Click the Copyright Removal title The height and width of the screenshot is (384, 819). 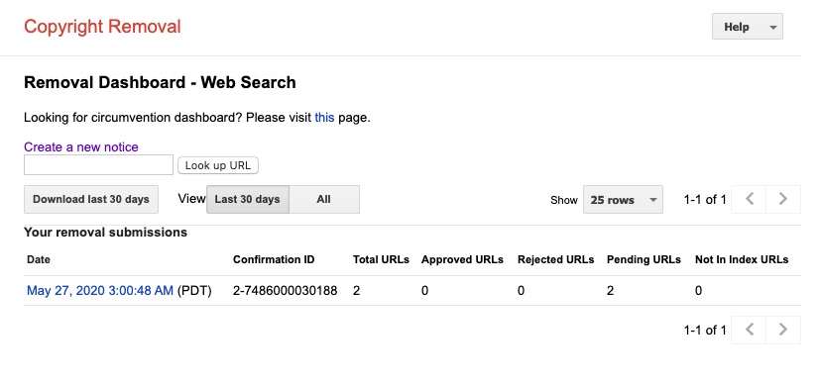coord(102,27)
